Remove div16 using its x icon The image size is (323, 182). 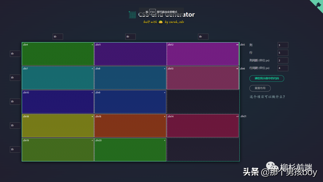click(x=164, y=116)
